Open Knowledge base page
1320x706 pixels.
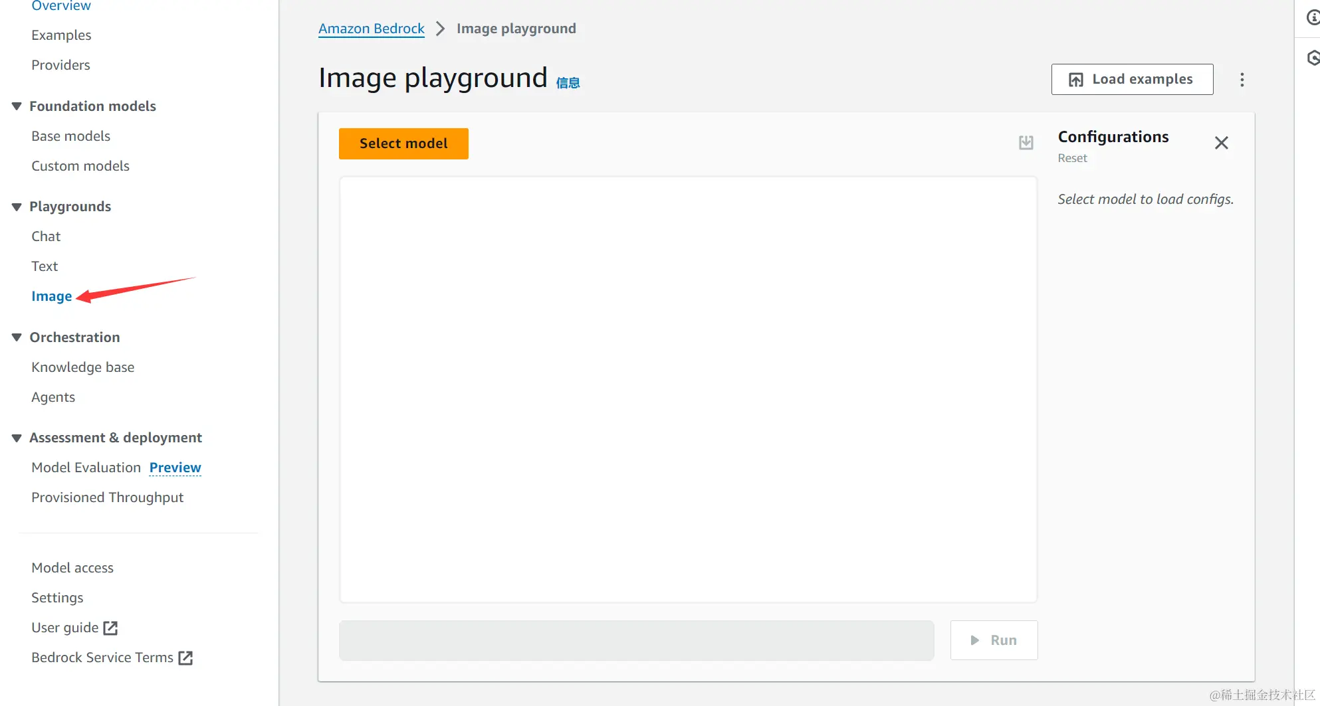[82, 367]
